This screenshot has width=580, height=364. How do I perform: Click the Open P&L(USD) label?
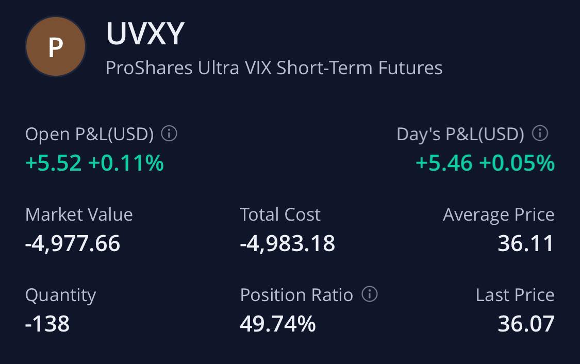pos(90,134)
